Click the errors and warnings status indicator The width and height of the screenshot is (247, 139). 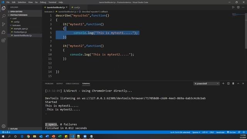pos(6,132)
